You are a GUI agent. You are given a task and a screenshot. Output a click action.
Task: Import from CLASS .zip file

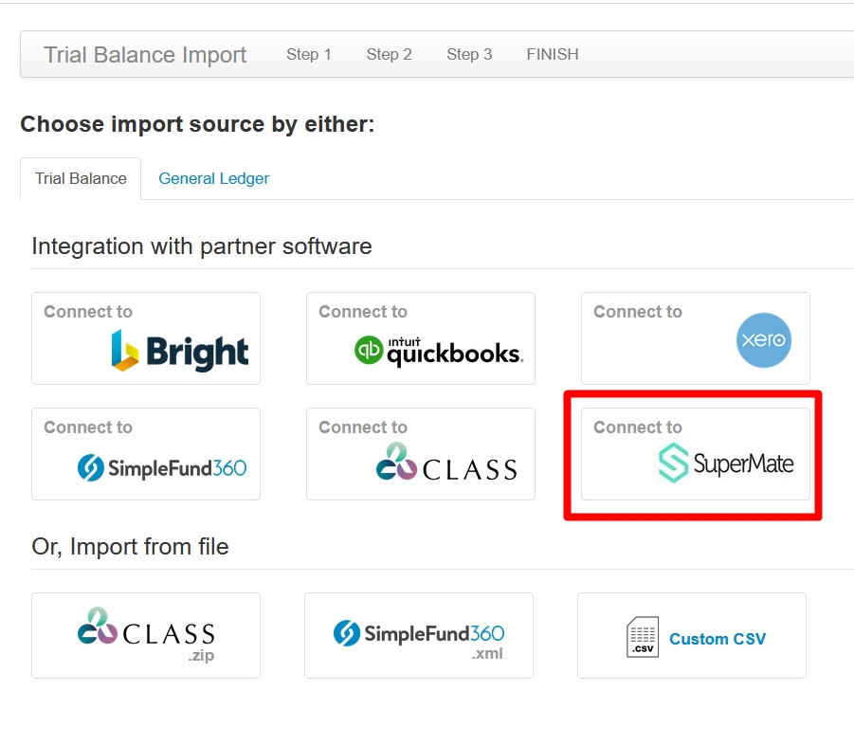(x=146, y=636)
